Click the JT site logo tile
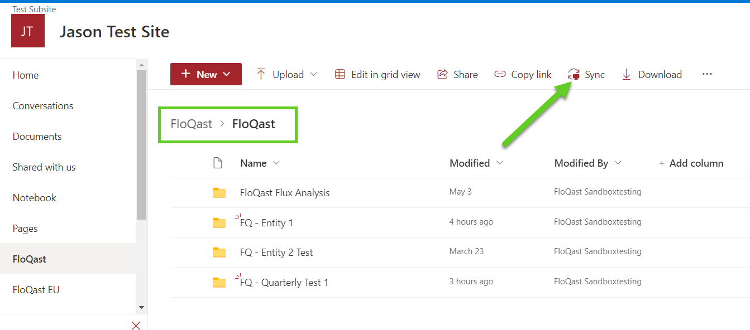This screenshot has height=330, width=750. (x=28, y=31)
